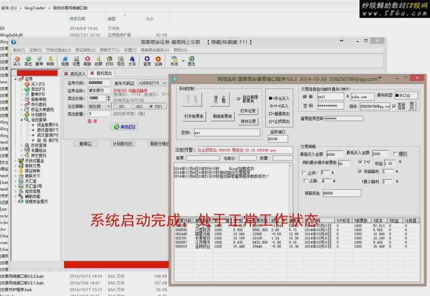Open the 帮助[H] menu

click(180, 50)
